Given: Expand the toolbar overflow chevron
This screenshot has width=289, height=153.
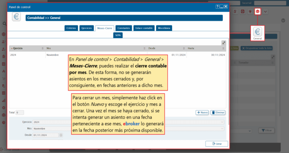Looking at the screenshot, I should click(x=266, y=12).
